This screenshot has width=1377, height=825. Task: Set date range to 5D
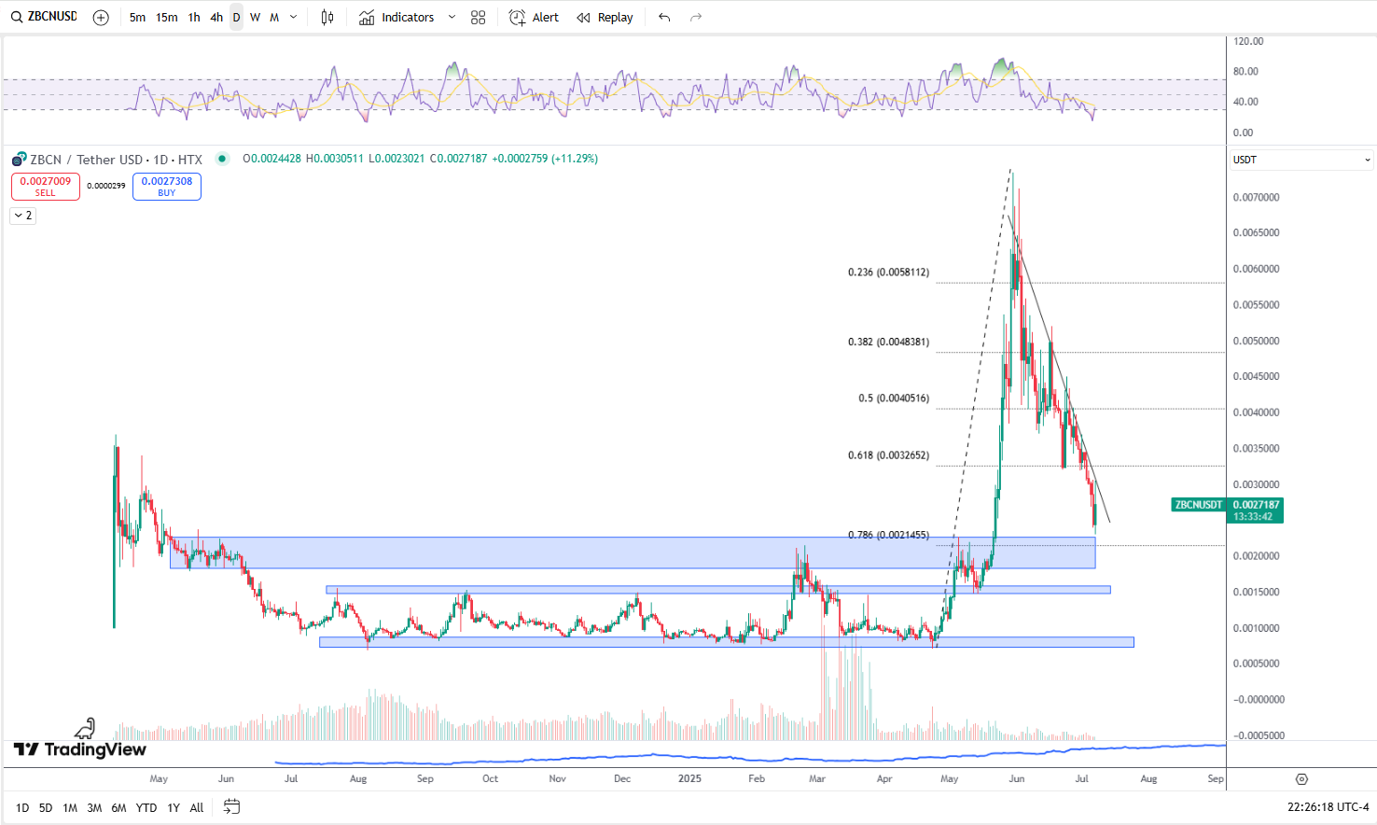point(46,808)
